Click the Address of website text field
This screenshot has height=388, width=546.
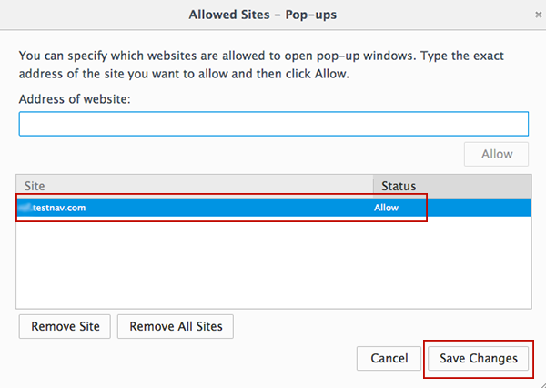tap(273, 124)
